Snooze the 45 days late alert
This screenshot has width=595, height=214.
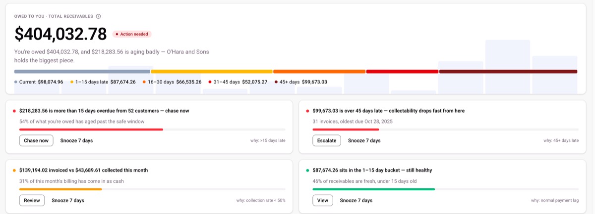click(x=364, y=140)
